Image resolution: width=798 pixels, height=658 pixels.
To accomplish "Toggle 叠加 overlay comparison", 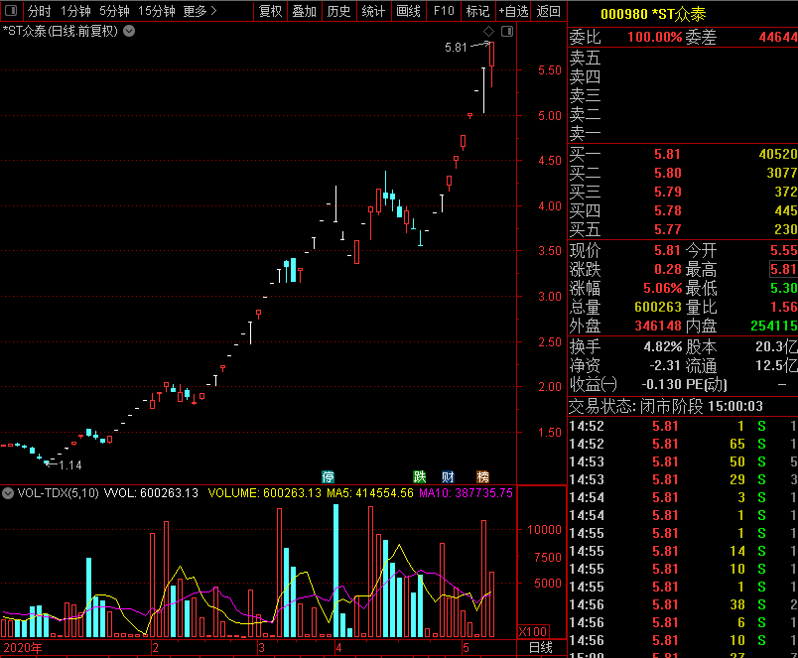I will click(304, 11).
